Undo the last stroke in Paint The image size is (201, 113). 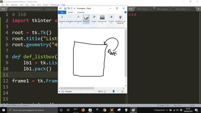point(68,8)
